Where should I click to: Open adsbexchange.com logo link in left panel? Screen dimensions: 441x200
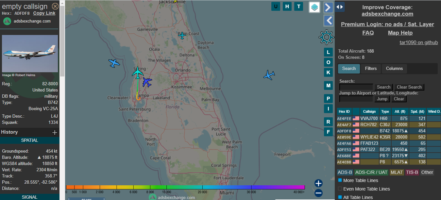(x=27, y=21)
